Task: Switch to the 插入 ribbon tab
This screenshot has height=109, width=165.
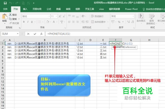Action: [x=25, y=9]
